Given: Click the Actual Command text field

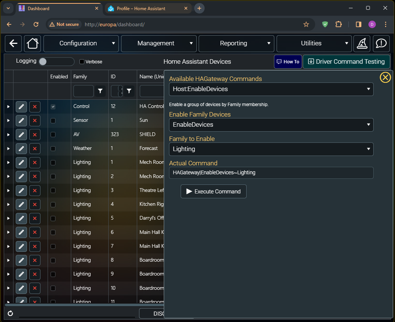Looking at the screenshot, I should pos(271,173).
